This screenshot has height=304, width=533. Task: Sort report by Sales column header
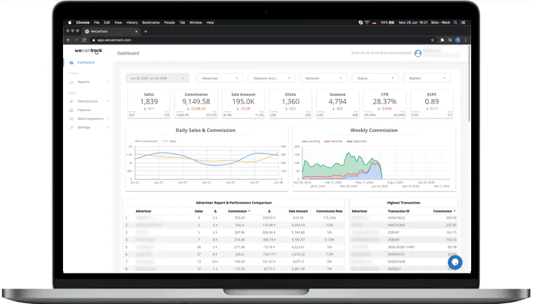click(199, 211)
